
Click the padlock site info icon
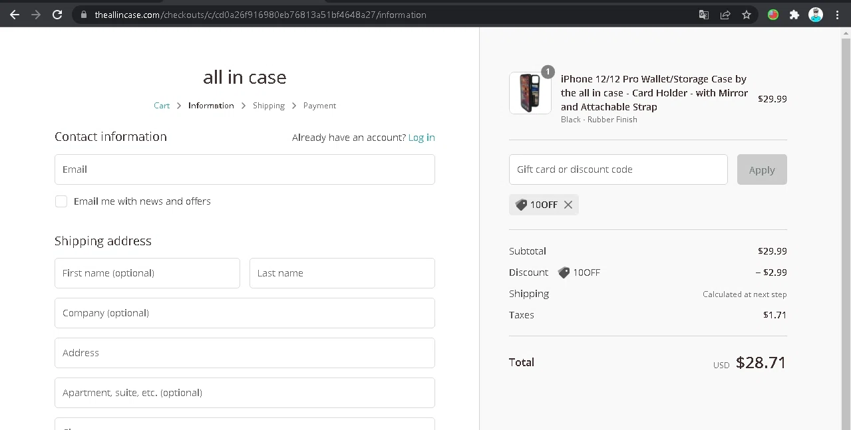point(83,15)
